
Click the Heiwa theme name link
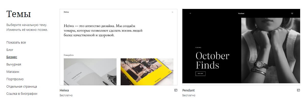pos(64,90)
